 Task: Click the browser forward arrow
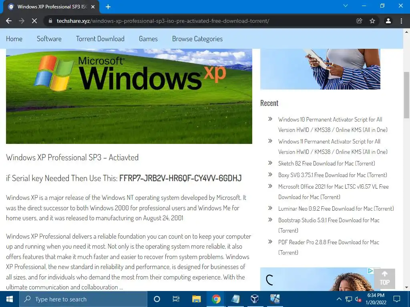pos(22,21)
